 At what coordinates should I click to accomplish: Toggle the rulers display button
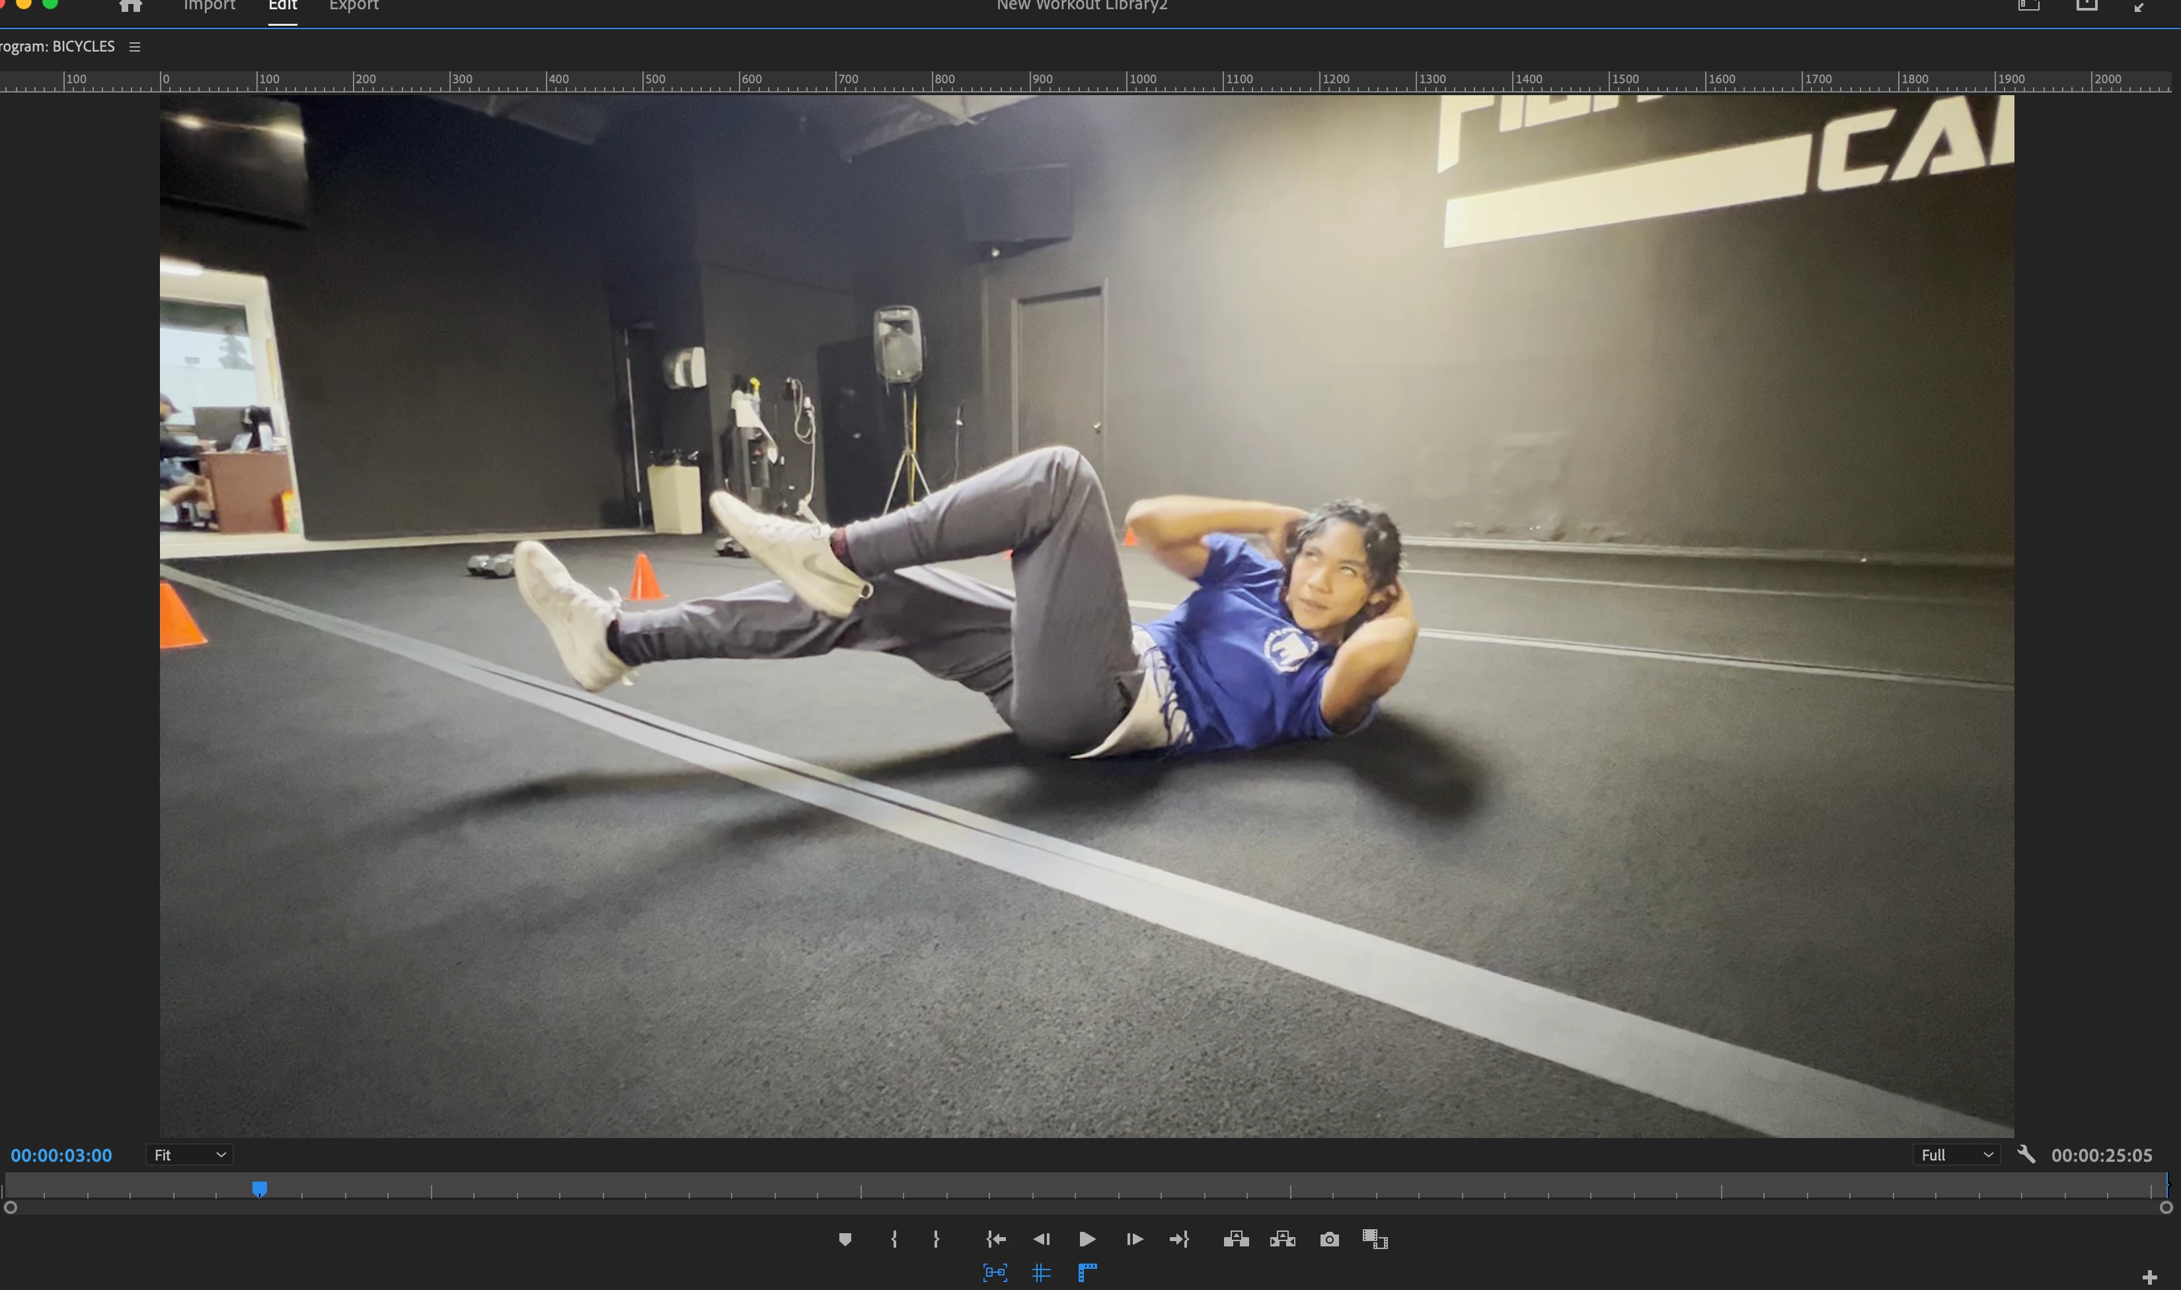(1087, 1273)
